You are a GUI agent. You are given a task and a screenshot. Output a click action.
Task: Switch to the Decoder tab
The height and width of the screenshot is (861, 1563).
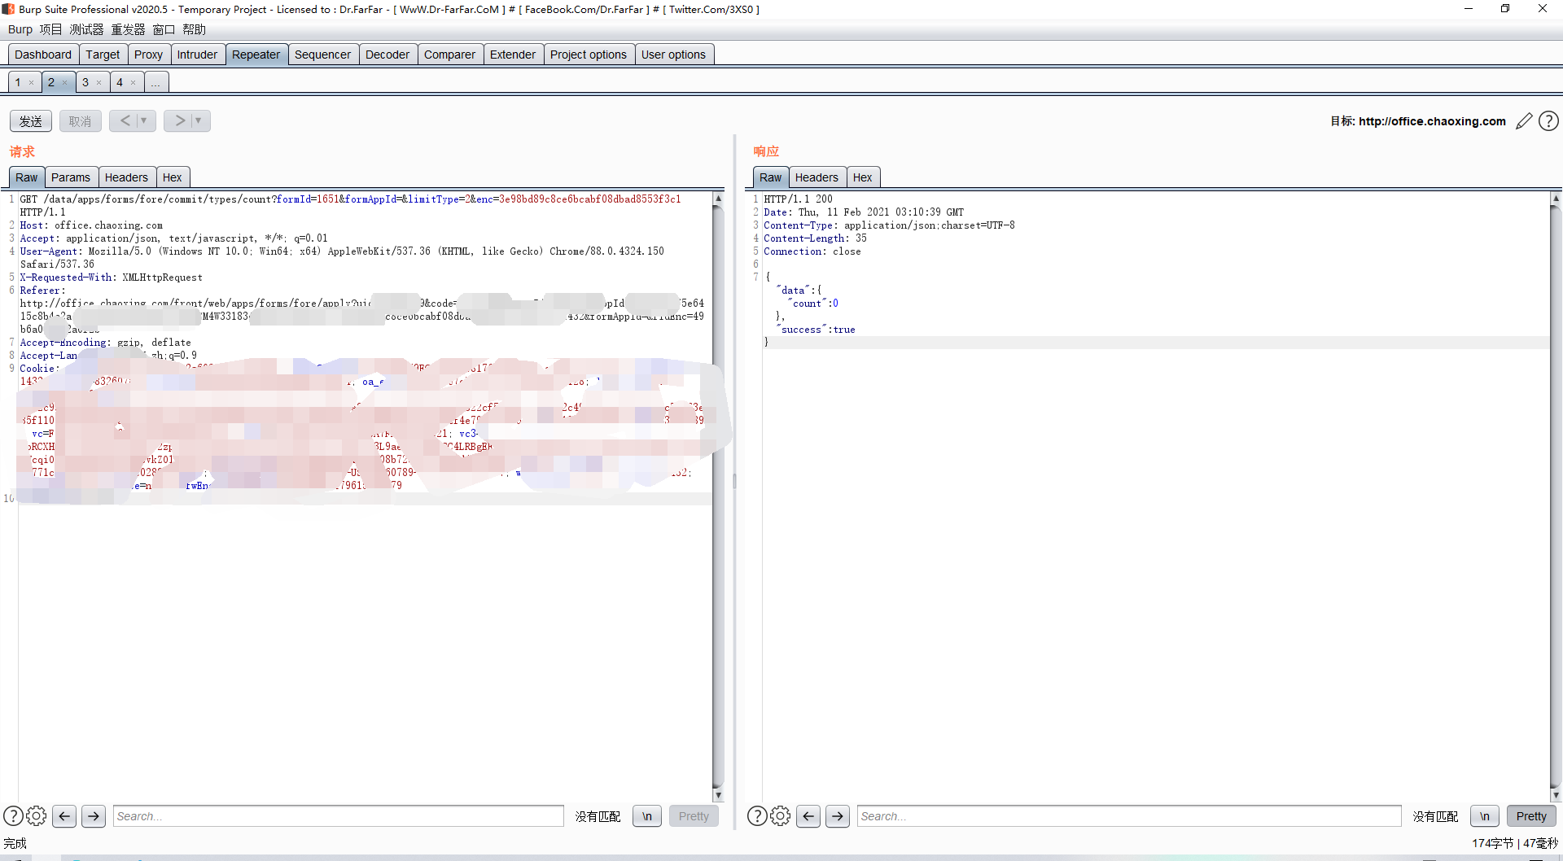pyautogui.click(x=387, y=55)
